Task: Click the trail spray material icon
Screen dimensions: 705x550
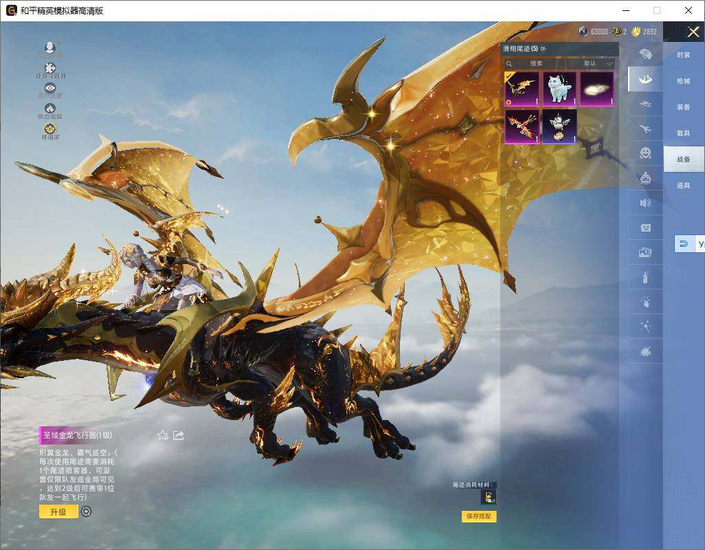Action: tap(489, 497)
